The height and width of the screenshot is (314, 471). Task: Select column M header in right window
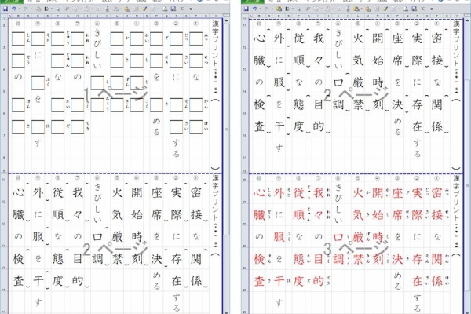point(367,16)
